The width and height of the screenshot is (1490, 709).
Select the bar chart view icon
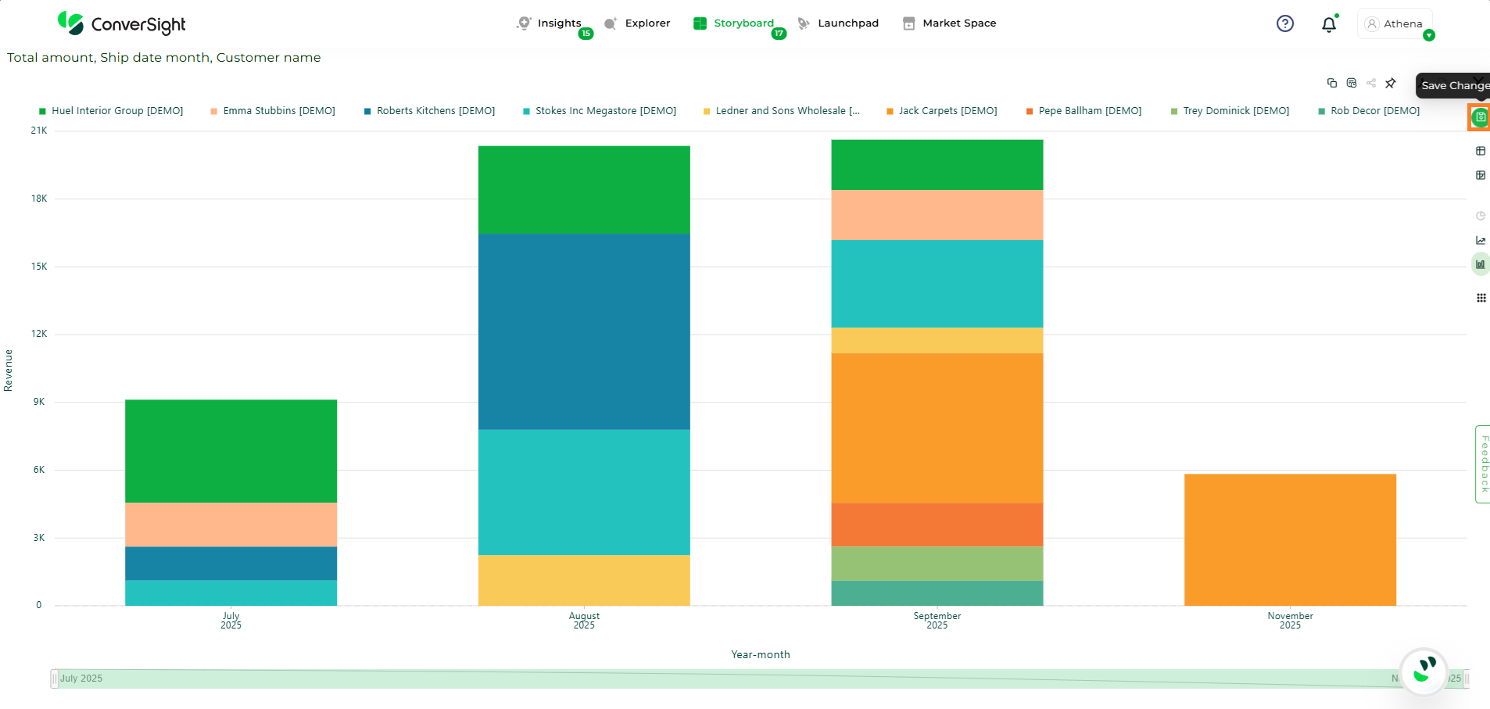[x=1480, y=264]
